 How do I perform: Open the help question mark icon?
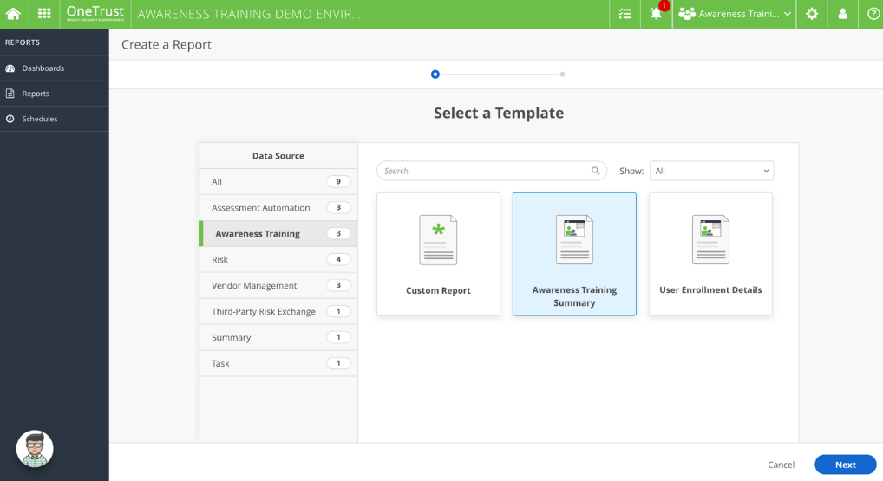(x=873, y=14)
